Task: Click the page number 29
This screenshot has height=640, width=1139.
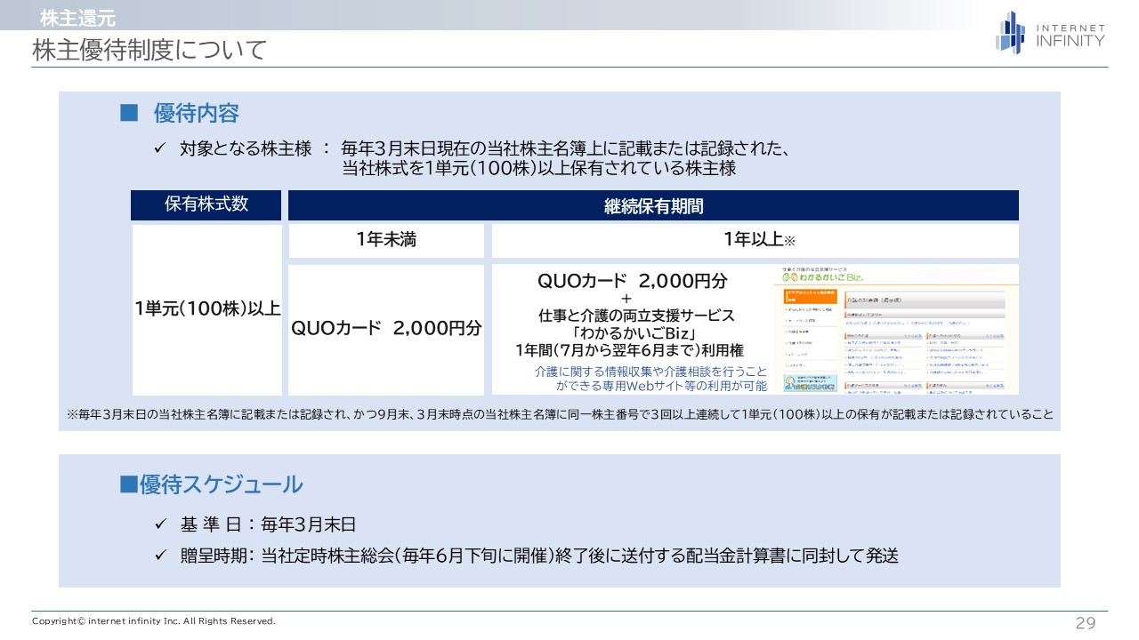Action: click(x=1086, y=623)
